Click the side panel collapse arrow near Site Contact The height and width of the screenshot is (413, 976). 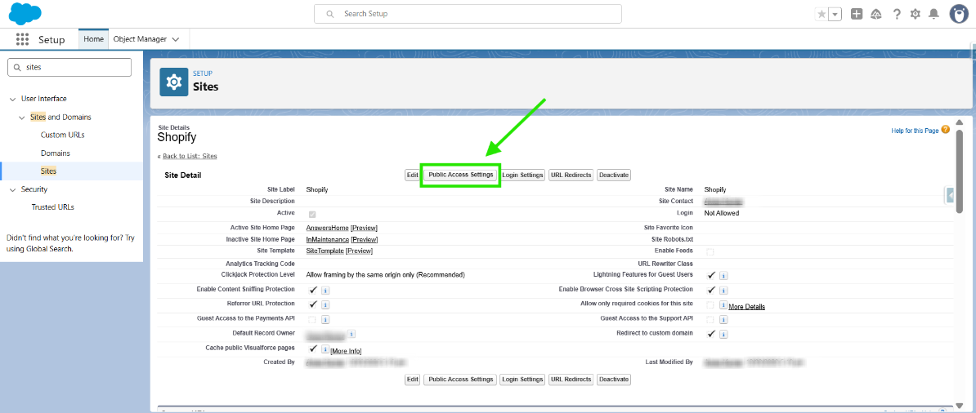point(950,195)
